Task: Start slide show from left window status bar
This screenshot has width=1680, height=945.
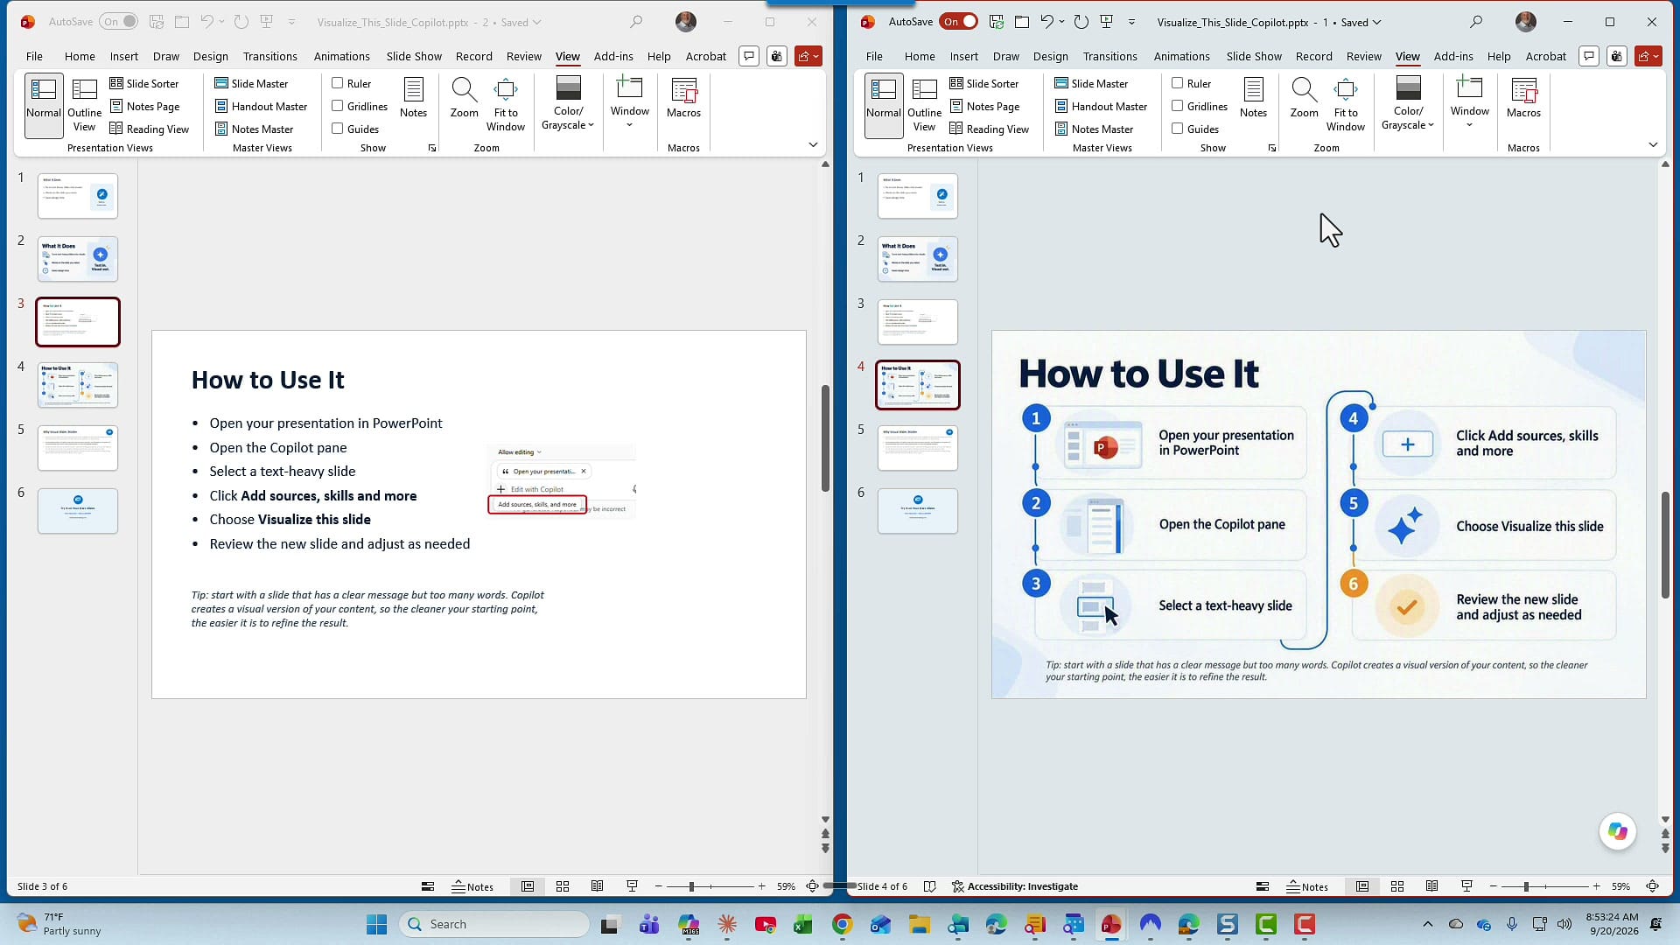Action: 632,886
